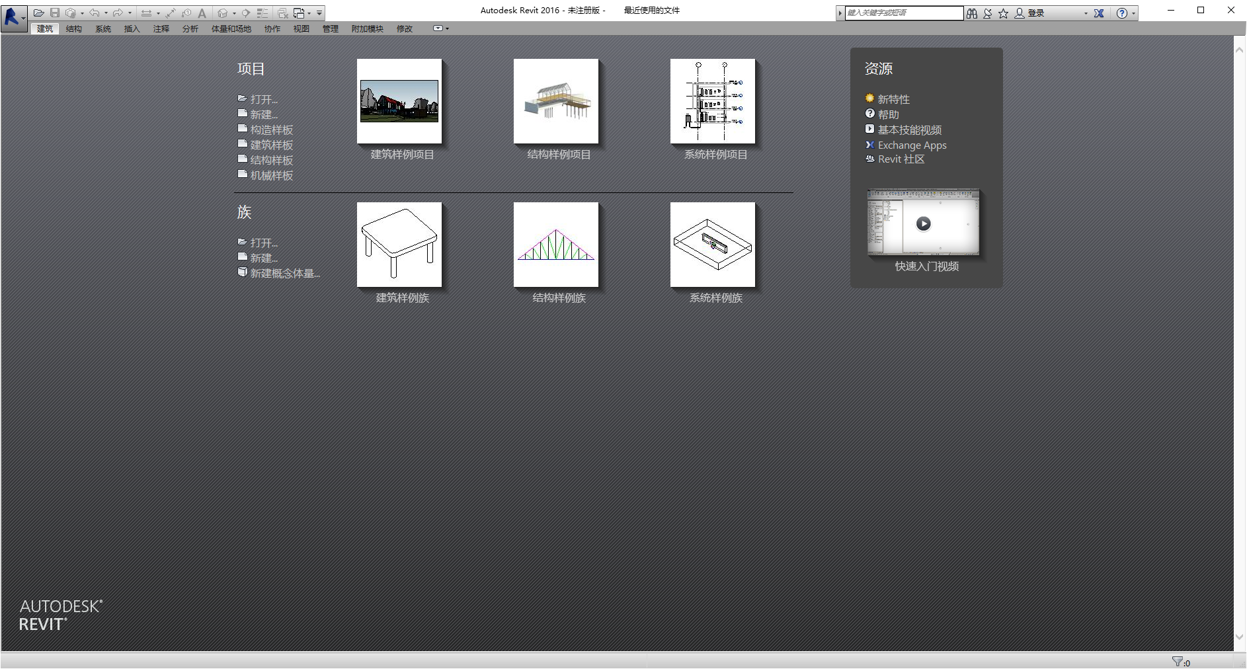The image size is (1247, 669).
Task: Expand the Help dropdown arrow
Action: [1133, 13]
